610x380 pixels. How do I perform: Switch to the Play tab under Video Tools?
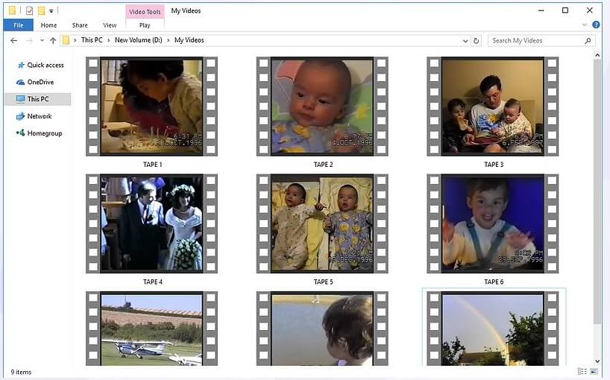[x=145, y=25]
